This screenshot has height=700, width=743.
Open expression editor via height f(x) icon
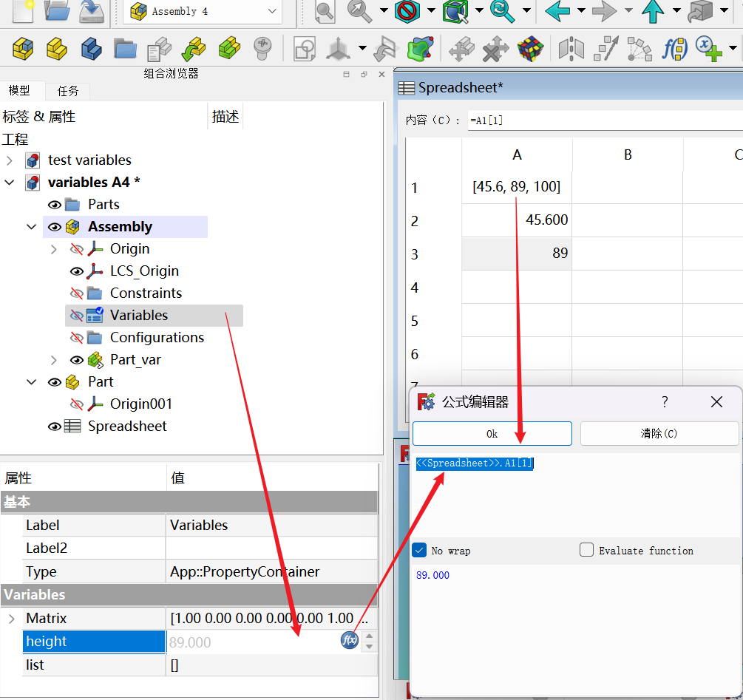350,641
